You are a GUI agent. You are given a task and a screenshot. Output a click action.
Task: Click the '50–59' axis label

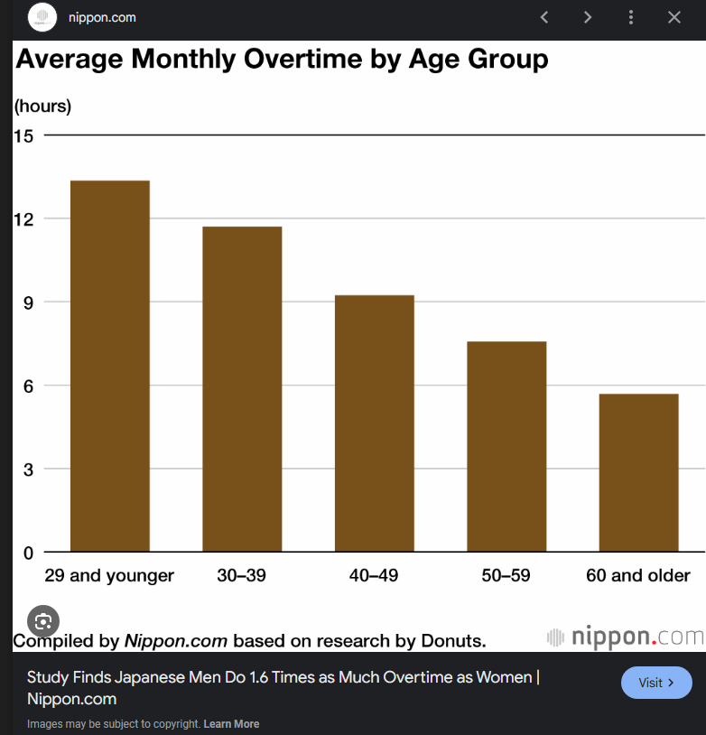click(506, 575)
